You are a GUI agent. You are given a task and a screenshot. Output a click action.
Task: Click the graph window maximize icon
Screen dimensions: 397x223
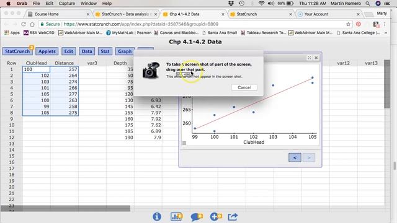(x=309, y=58)
